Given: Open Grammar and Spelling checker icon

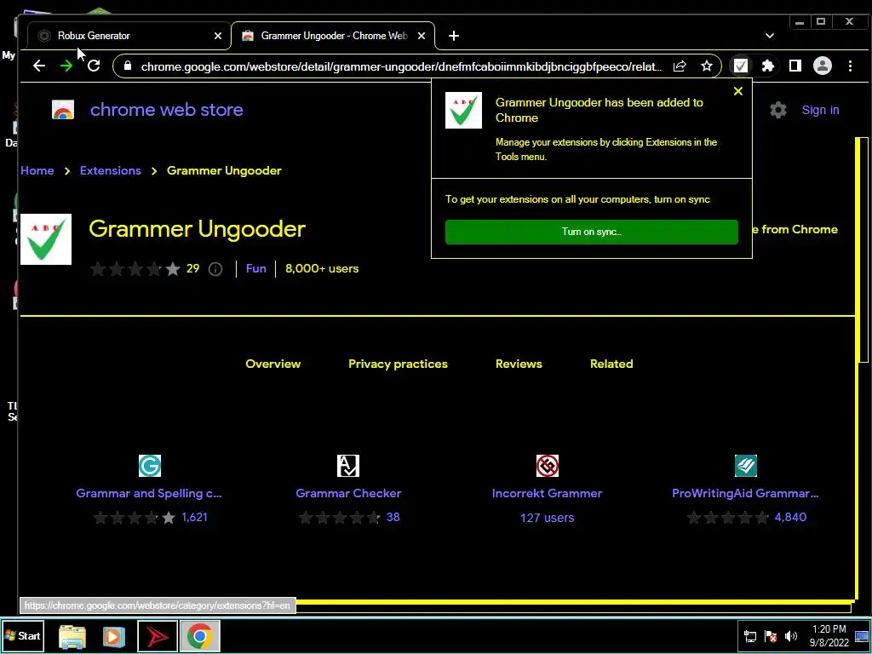Looking at the screenshot, I should (x=150, y=466).
